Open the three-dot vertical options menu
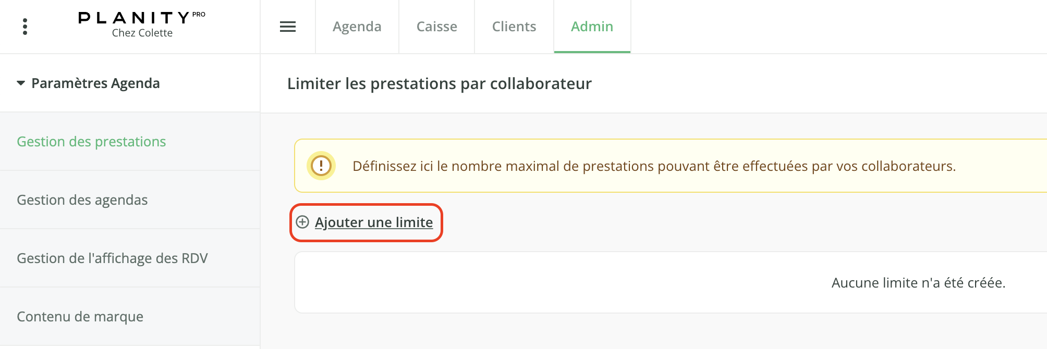 click(25, 27)
